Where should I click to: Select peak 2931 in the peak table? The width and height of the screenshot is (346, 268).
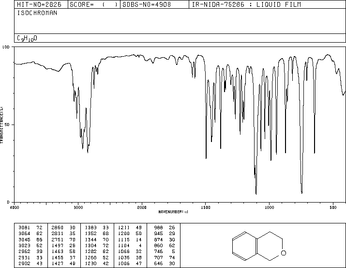point(24,258)
